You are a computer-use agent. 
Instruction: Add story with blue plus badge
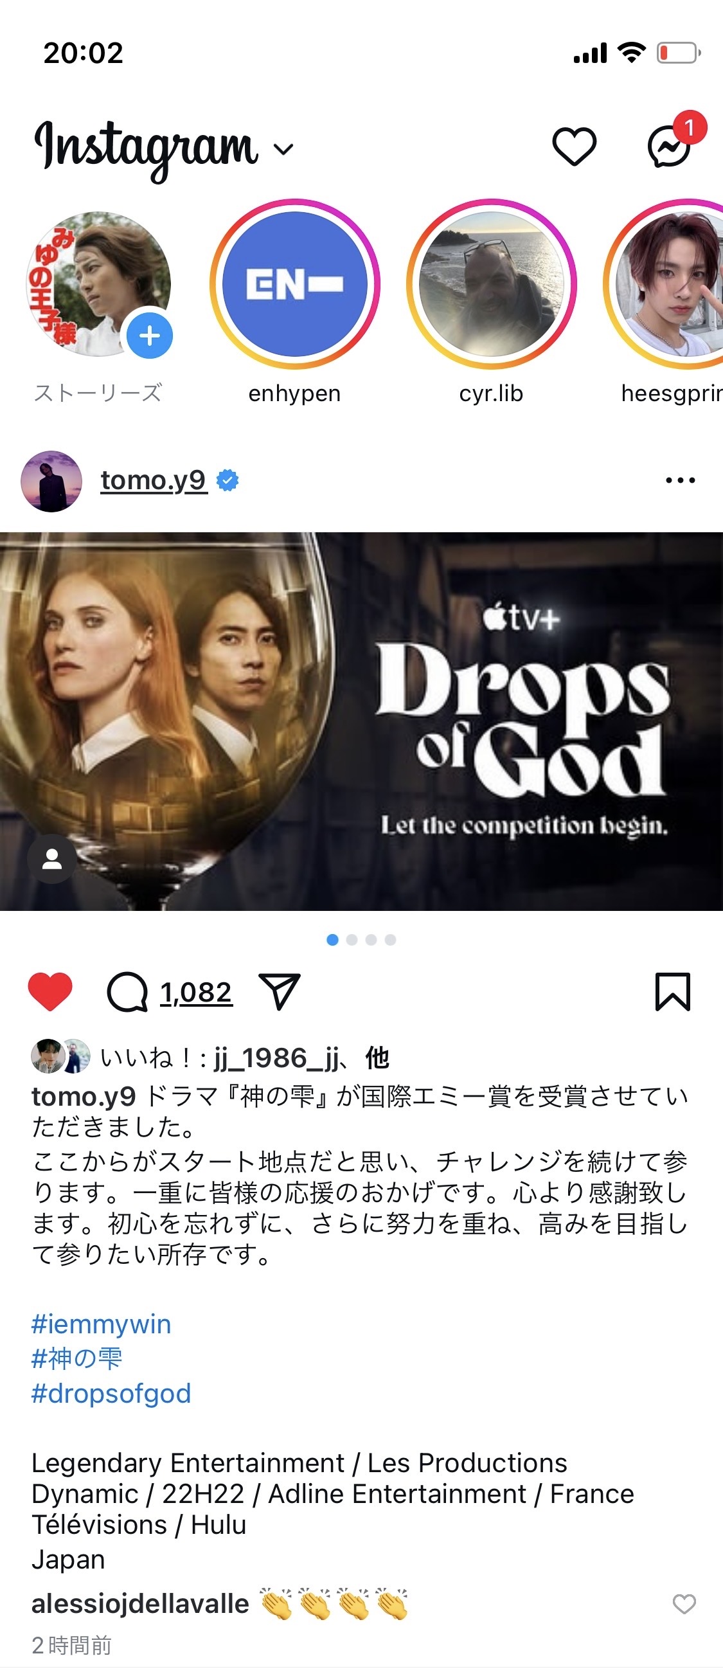(149, 336)
